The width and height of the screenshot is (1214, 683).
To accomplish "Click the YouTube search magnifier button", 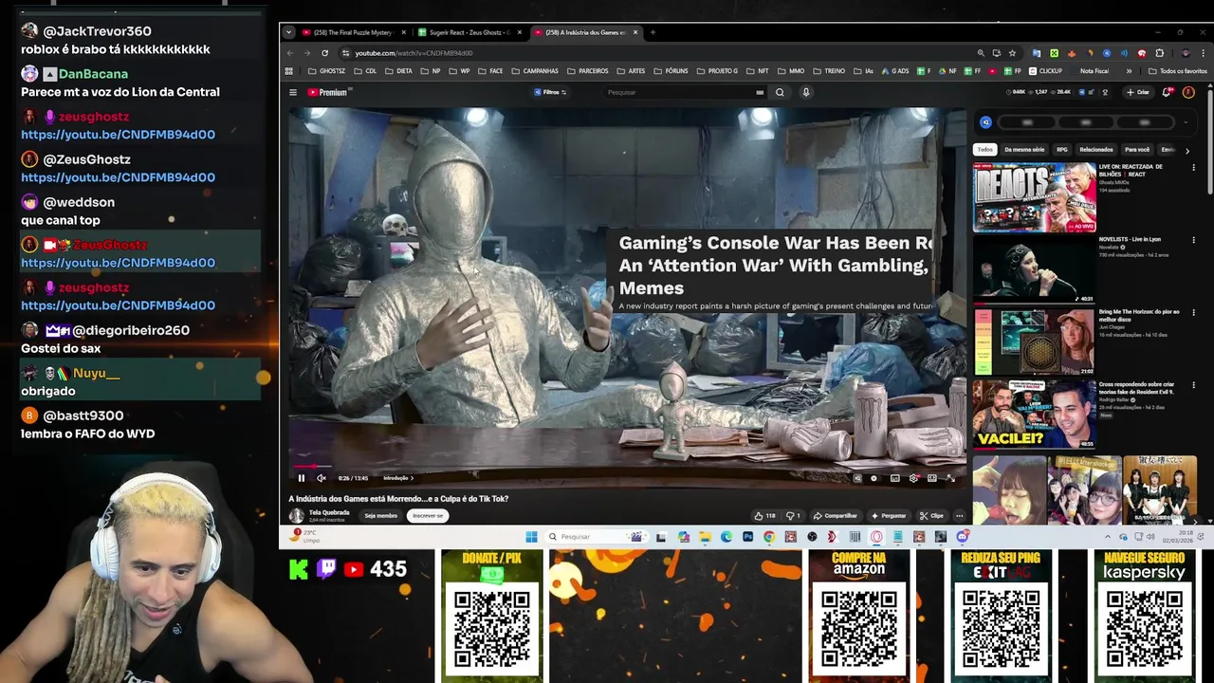I will point(780,92).
